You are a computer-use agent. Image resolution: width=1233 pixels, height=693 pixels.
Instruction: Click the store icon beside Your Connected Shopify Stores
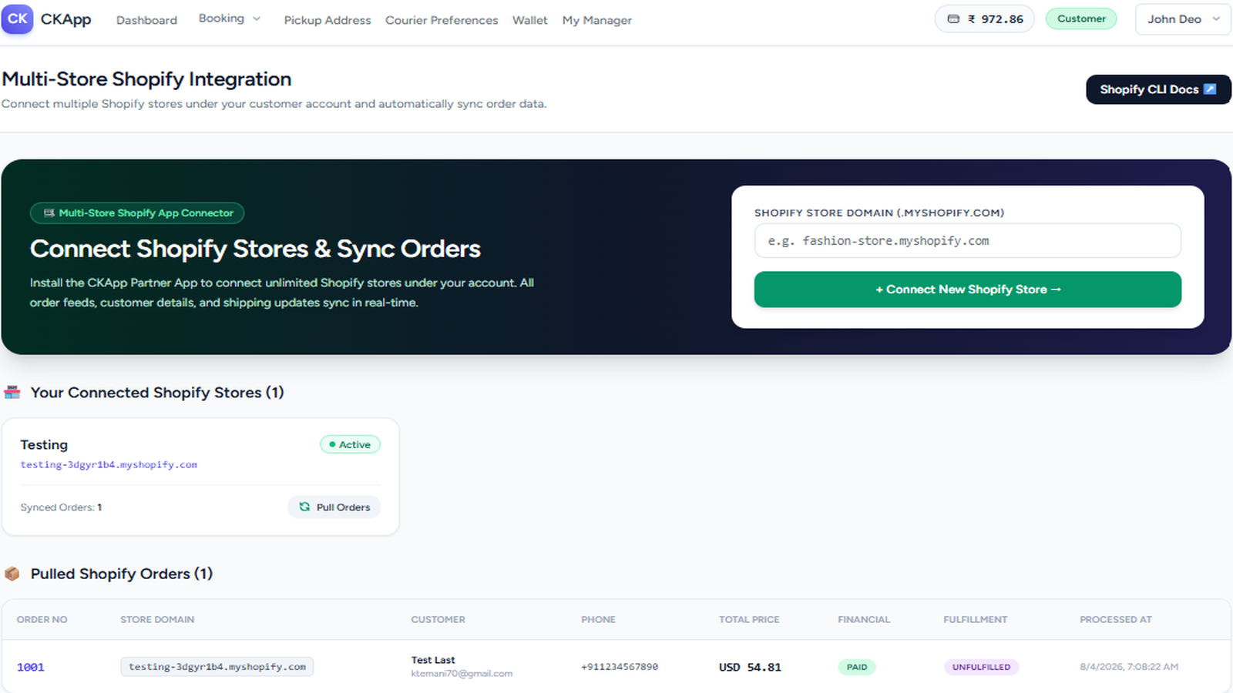[x=12, y=393]
